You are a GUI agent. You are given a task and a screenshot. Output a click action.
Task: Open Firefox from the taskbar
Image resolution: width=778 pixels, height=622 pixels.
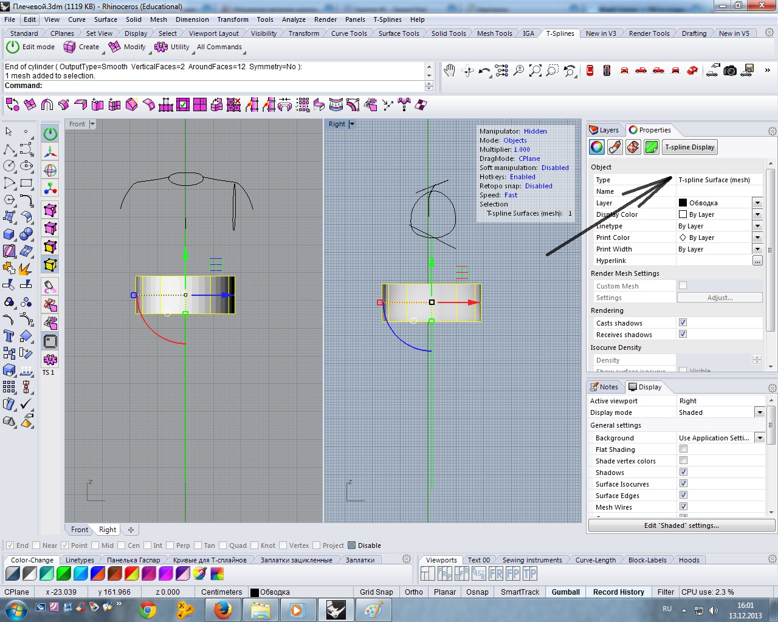point(222,609)
